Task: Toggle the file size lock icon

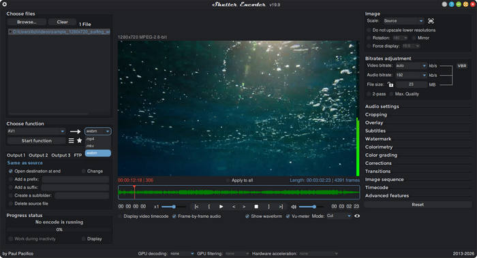Action: click(390, 84)
